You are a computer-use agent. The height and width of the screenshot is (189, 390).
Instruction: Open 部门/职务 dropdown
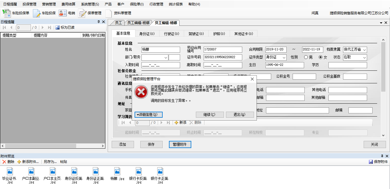coord(166,58)
